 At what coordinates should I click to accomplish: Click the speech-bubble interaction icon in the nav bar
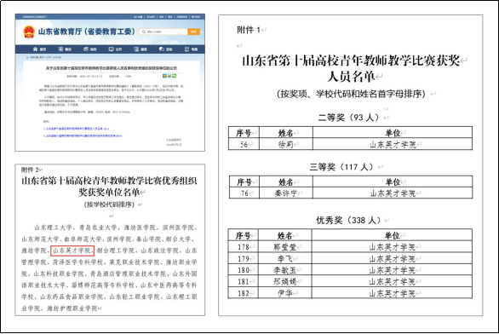pyautogui.click(x=161, y=49)
